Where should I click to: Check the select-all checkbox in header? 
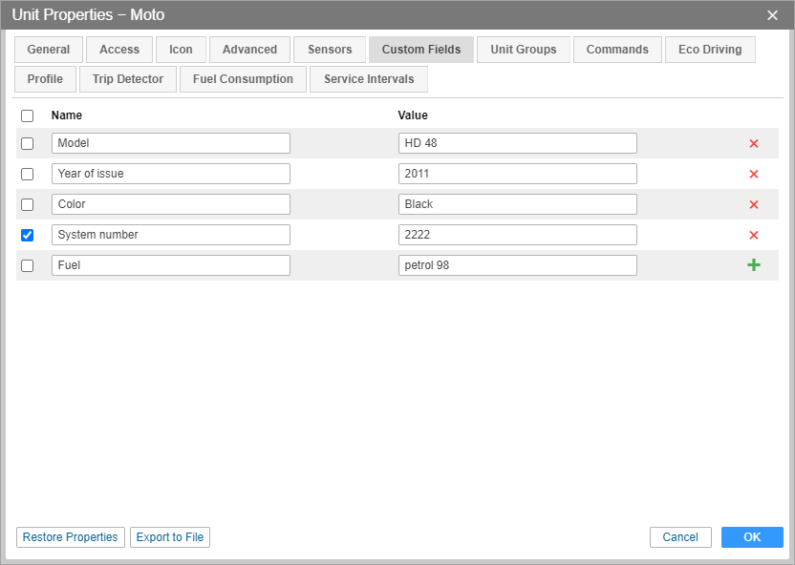coord(27,115)
